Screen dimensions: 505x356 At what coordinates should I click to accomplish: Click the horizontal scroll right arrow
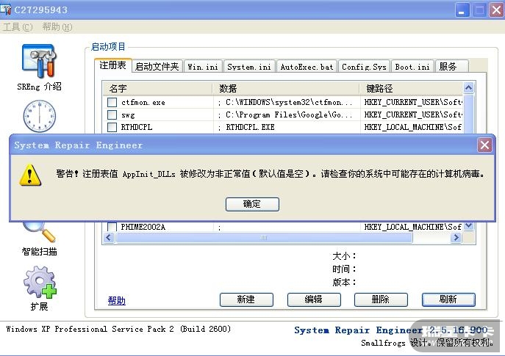pyautogui.click(x=456, y=238)
